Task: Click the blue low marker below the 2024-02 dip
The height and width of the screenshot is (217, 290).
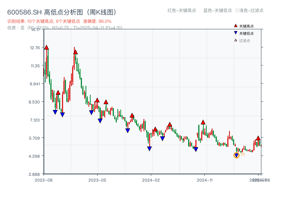Action: [150, 148]
